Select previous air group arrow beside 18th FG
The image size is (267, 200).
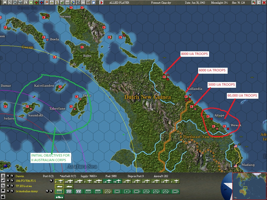coord(8,181)
